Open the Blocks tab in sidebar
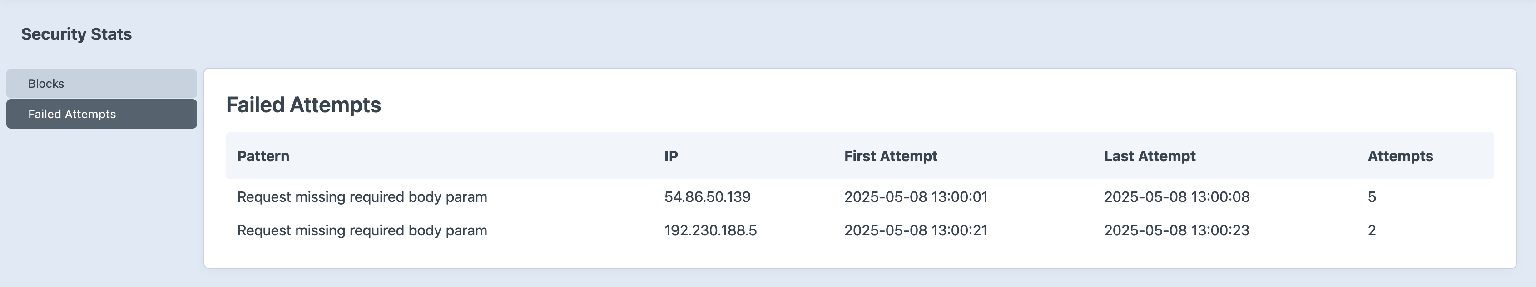The image size is (1536, 287). tap(101, 84)
